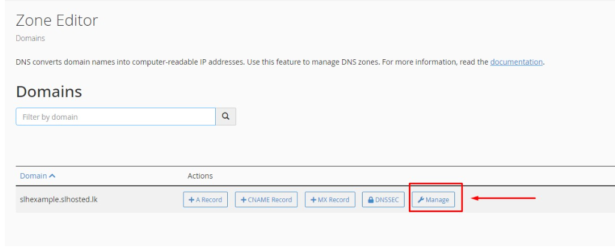The width and height of the screenshot is (615, 248).
Task: Click the plus icon on MX Record
Action: (x=314, y=200)
